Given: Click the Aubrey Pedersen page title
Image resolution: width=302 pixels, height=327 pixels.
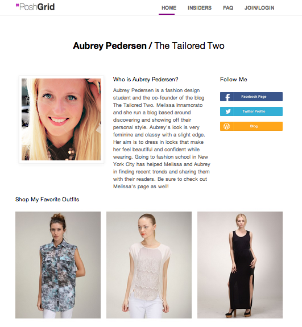Looking at the screenshot, I should pyautogui.click(x=110, y=46).
